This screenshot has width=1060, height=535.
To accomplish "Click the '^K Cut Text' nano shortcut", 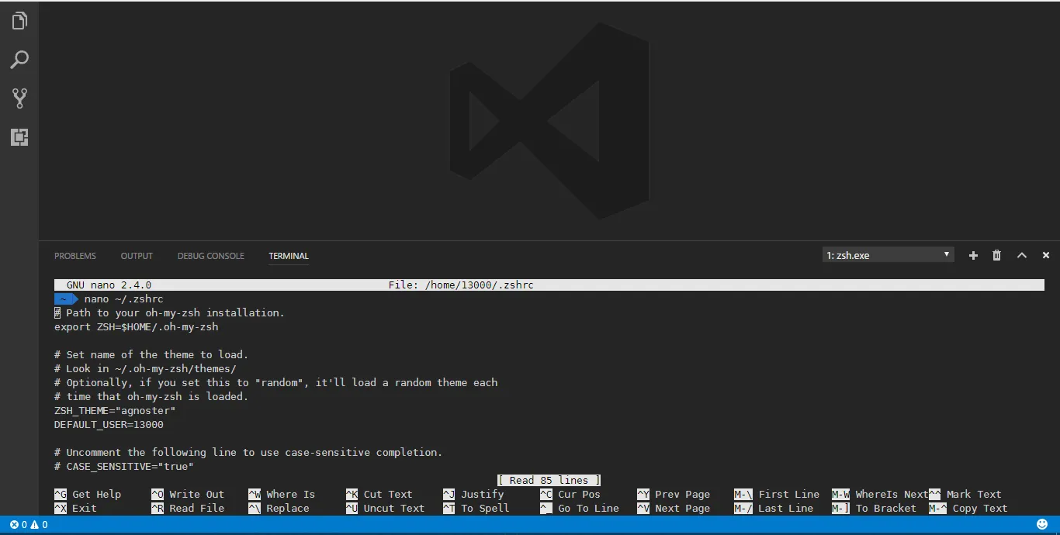I will (x=379, y=495).
